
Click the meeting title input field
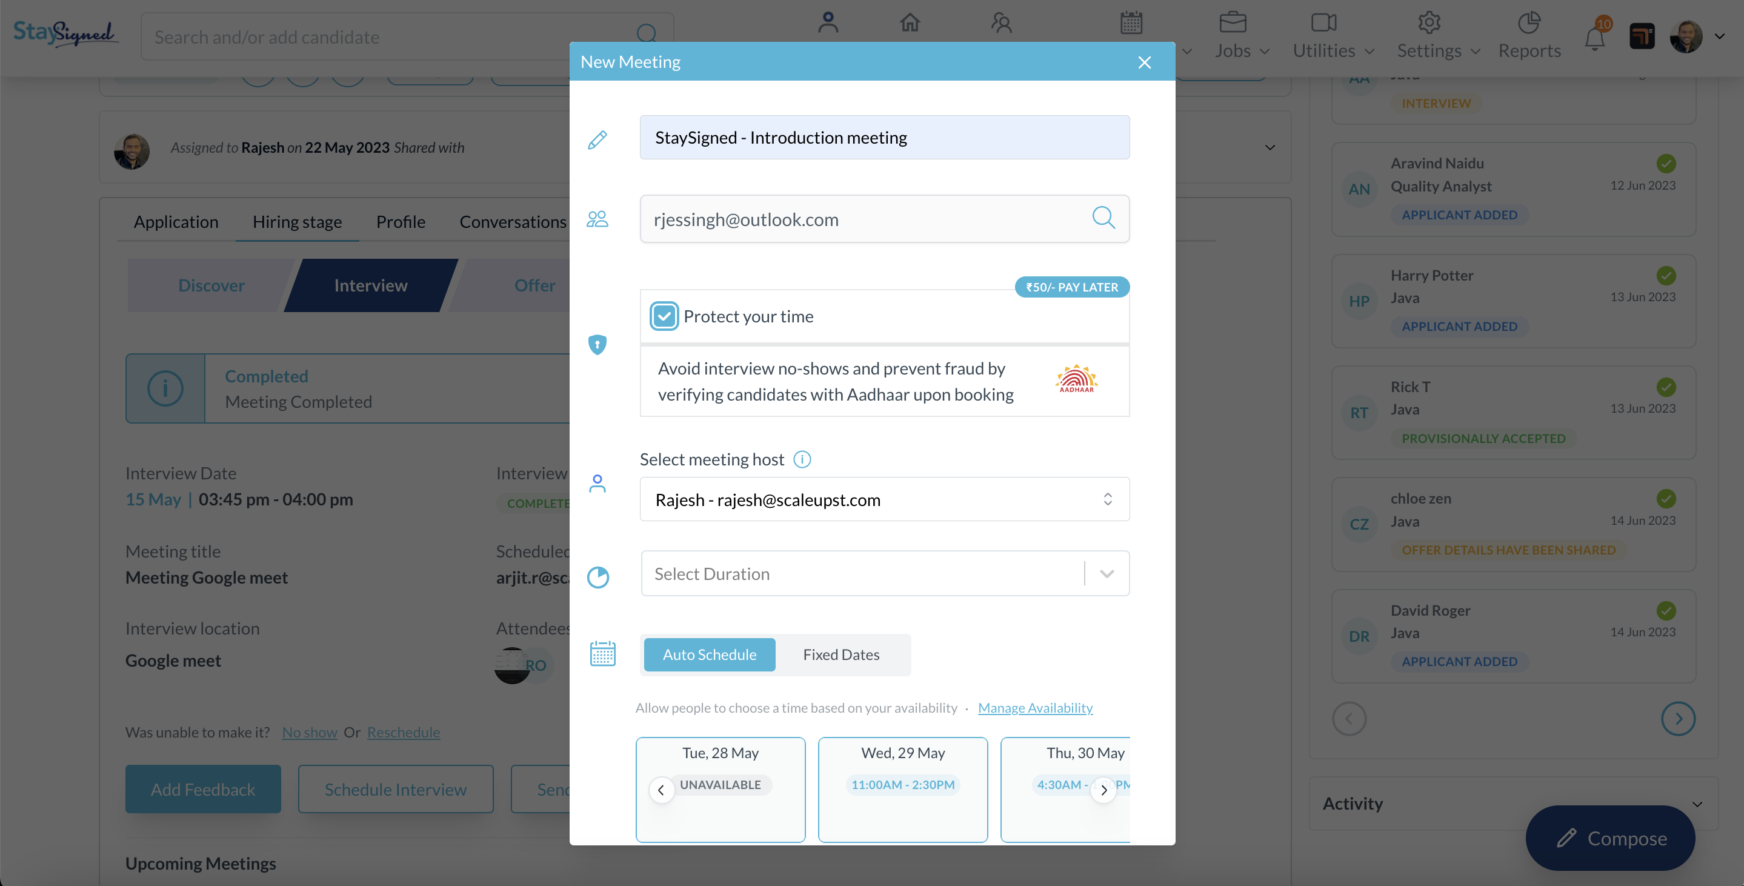click(x=884, y=138)
